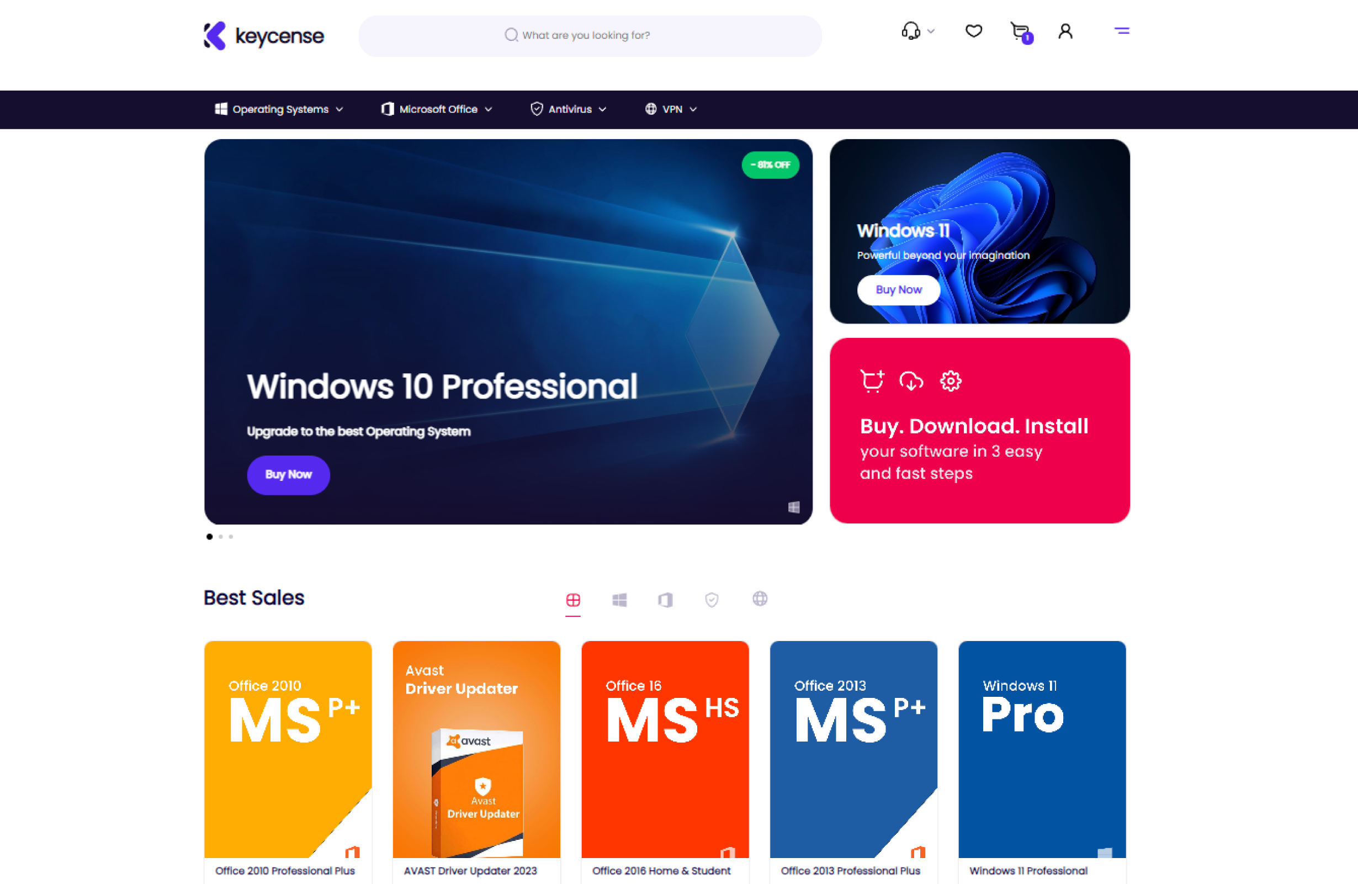Select the All products Best Sales tab
The width and height of the screenshot is (1358, 884).
(573, 600)
